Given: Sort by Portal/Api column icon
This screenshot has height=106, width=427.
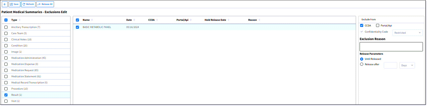Looking at the screenshot, I should [x=191, y=20].
